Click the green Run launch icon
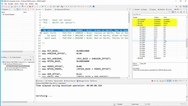Viewport: 188px width, 106px height. (x=58, y=6)
